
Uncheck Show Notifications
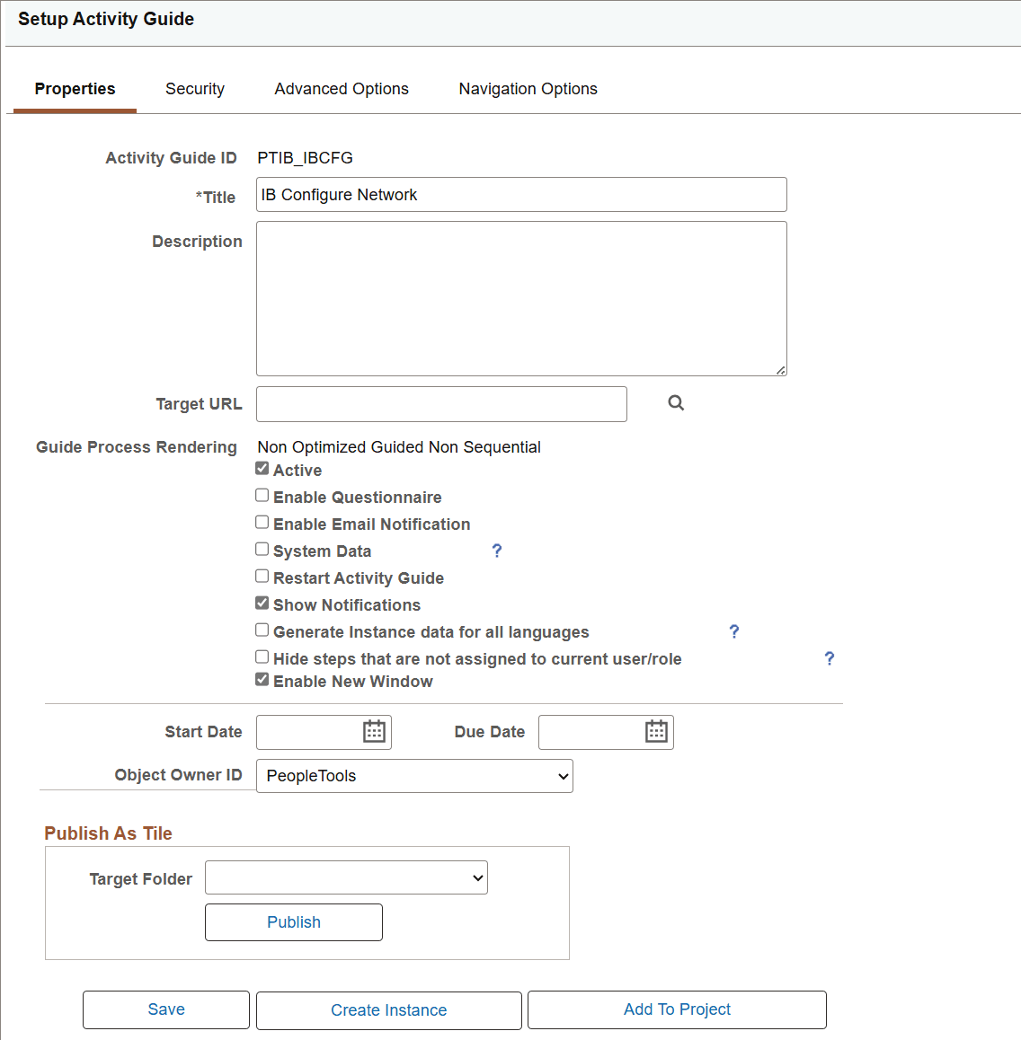[x=262, y=603]
